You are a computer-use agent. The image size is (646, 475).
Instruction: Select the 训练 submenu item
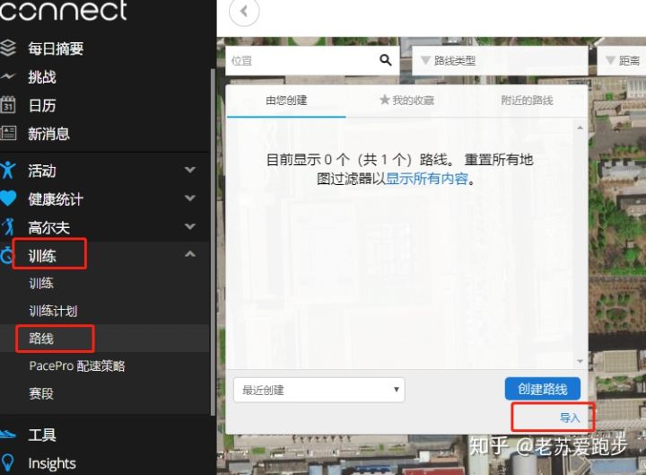pos(41,283)
